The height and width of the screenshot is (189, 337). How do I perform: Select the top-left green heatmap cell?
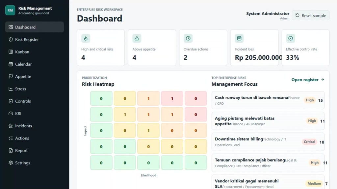pyautogui.click(x=101, y=98)
